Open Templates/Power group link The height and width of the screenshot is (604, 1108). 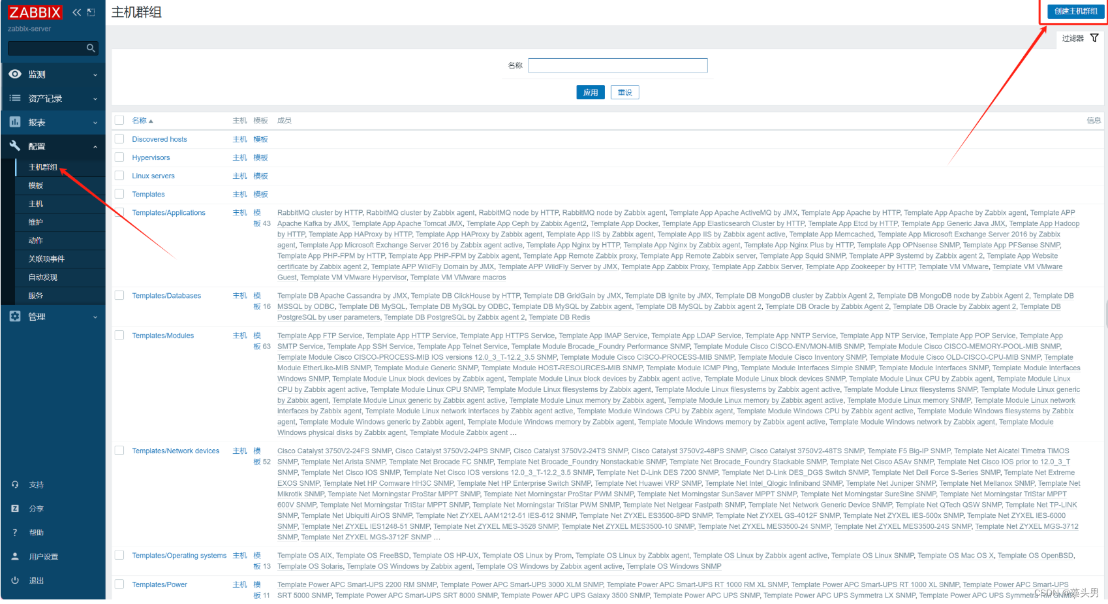(x=159, y=584)
